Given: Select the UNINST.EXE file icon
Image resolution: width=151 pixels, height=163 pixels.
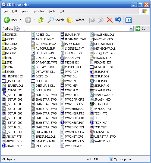Looking at the screenshot, I should coord(92,132).
